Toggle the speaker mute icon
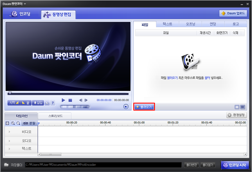Image resolution: width=252 pixels, height=172 pixels. coord(126,107)
